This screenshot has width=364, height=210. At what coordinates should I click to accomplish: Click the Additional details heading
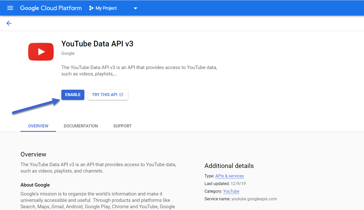pyautogui.click(x=229, y=166)
